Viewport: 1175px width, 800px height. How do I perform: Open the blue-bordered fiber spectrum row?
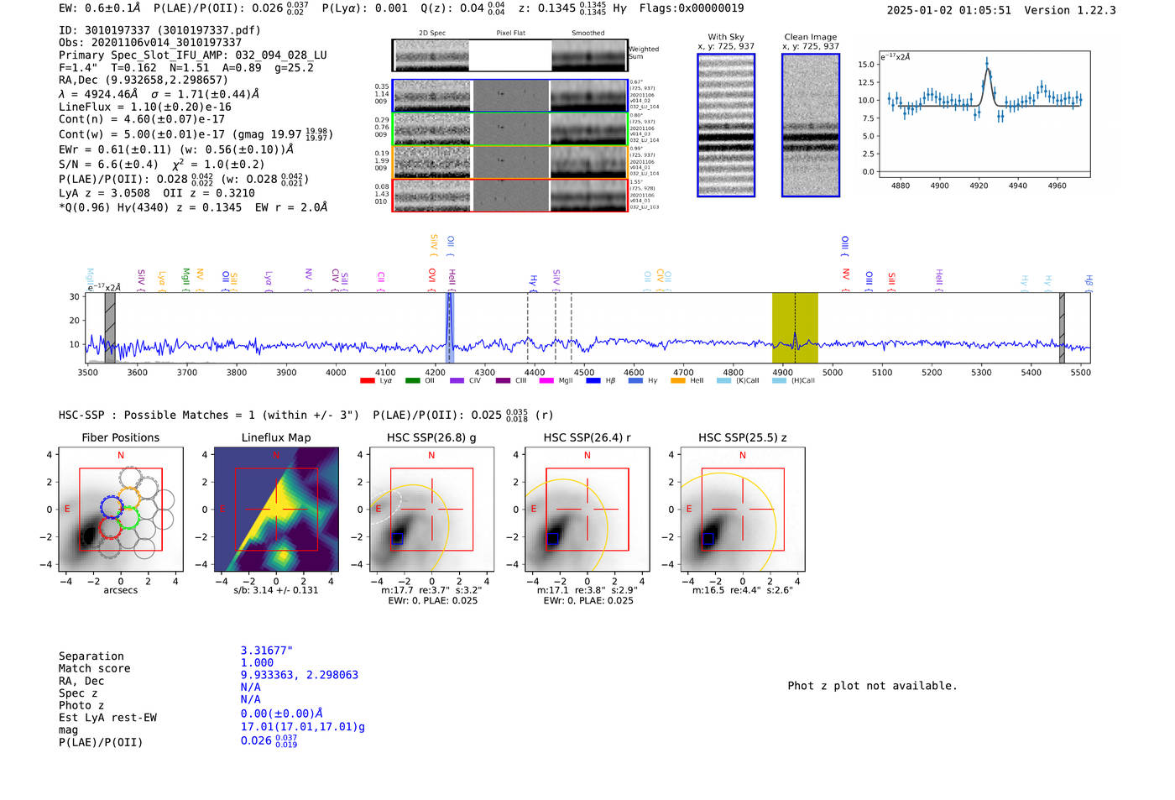coord(510,96)
